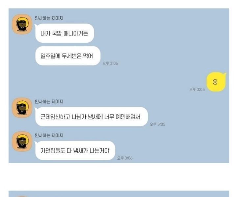
Task: Select the 내가 국밥 매니아거든 message bubble
Action: [65, 33]
